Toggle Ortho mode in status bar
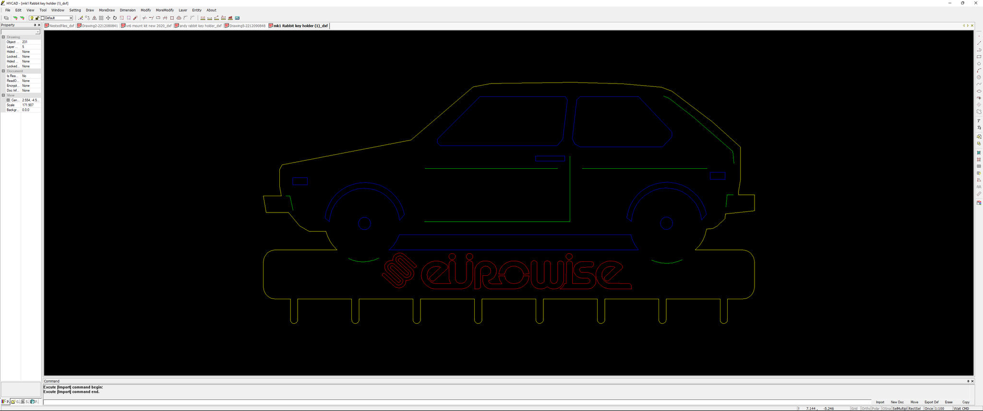This screenshot has width=983, height=411. pyautogui.click(x=865, y=409)
